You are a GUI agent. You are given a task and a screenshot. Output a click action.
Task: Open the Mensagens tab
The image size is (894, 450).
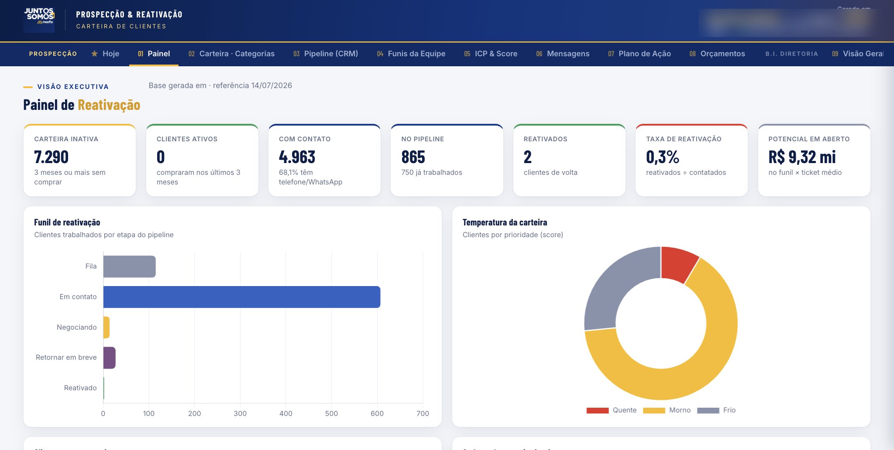563,54
